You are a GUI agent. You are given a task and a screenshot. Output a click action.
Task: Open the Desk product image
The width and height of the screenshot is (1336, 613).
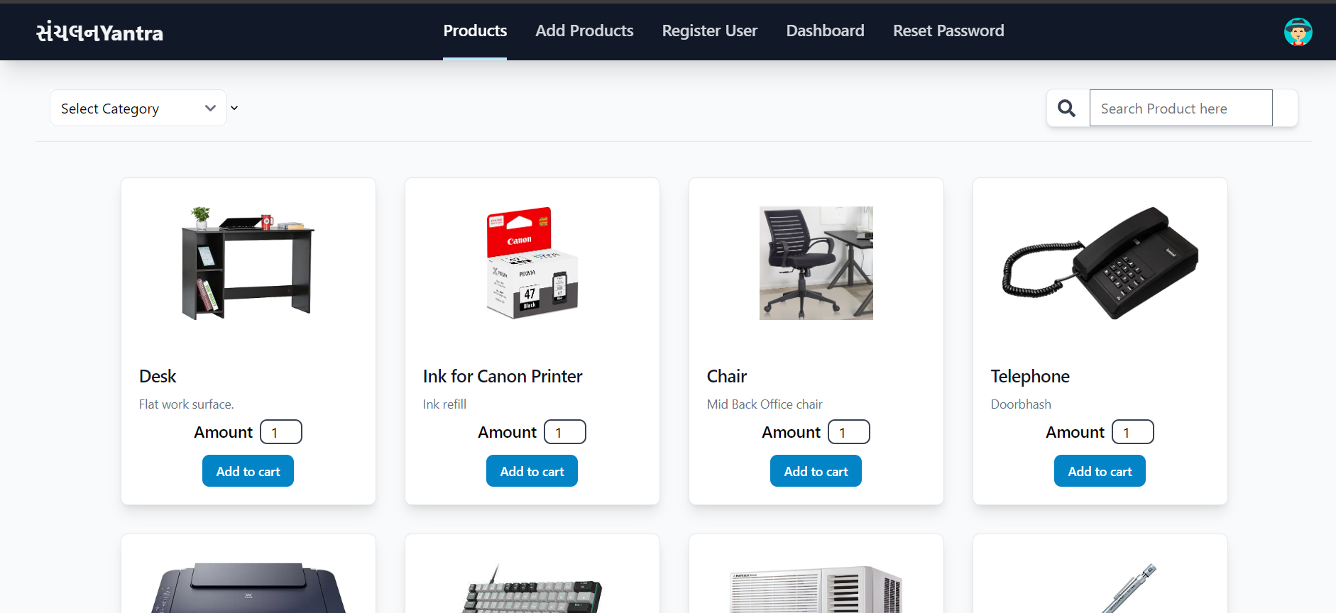(248, 263)
